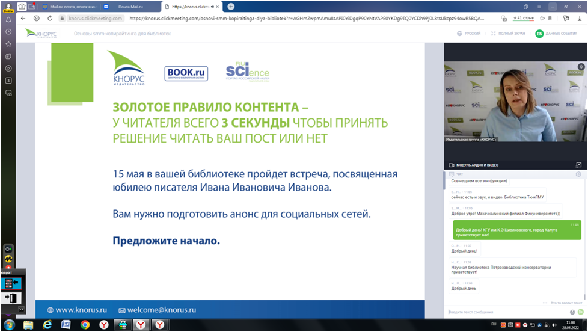The height and width of the screenshot is (332, 588).
Task: Open the emoji picker in chat
Action: pyautogui.click(x=572, y=312)
